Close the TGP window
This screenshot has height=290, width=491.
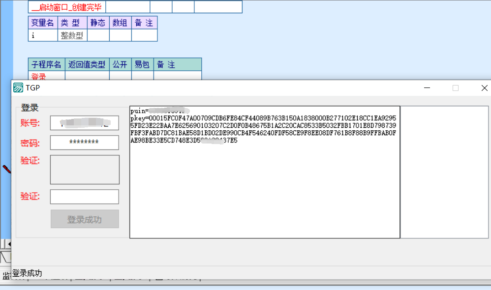484,88
